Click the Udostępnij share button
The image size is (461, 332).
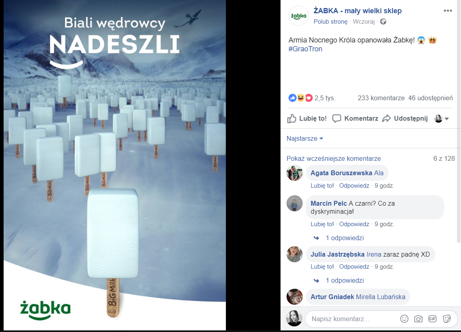click(x=405, y=119)
